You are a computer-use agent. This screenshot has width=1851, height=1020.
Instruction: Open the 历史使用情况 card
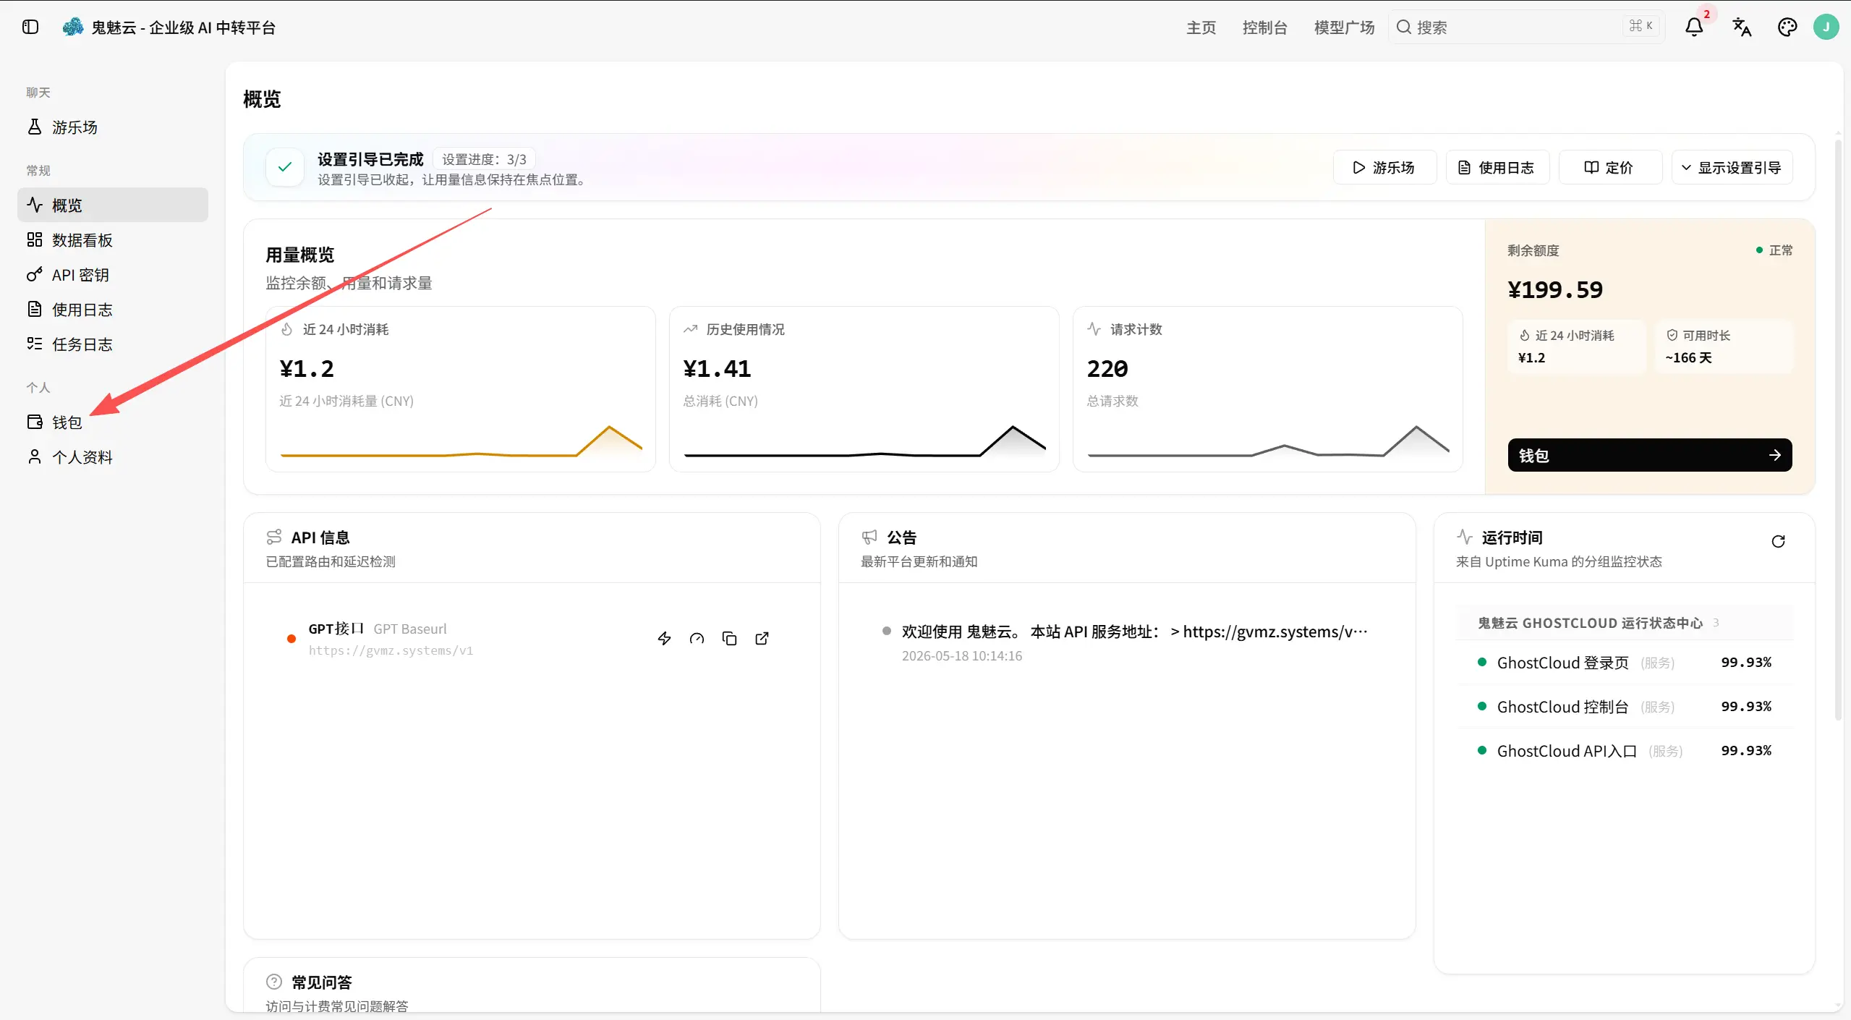[864, 389]
